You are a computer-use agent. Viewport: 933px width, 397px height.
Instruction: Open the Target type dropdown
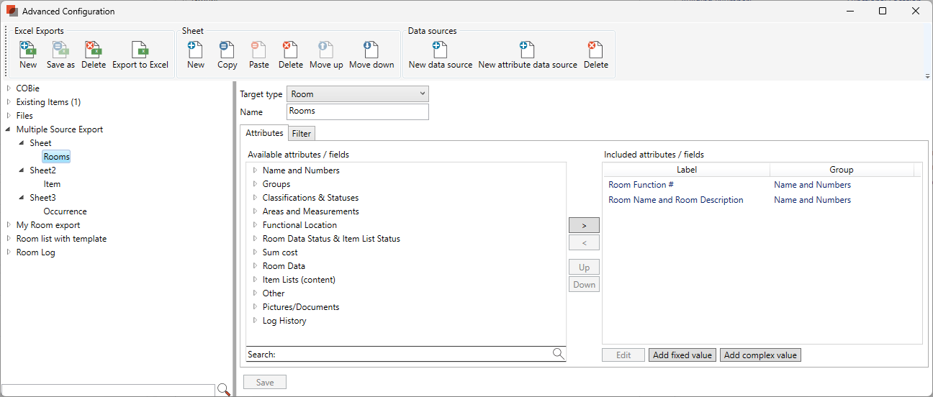[357, 94]
